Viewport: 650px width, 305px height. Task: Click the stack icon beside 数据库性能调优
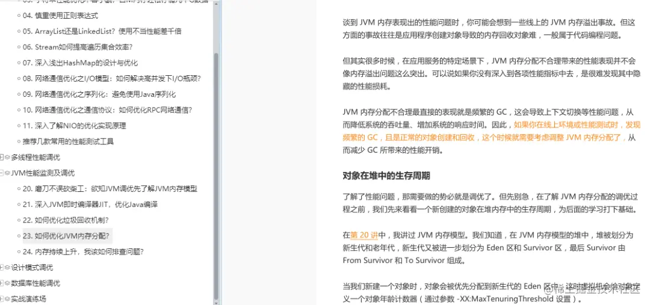[7, 283]
